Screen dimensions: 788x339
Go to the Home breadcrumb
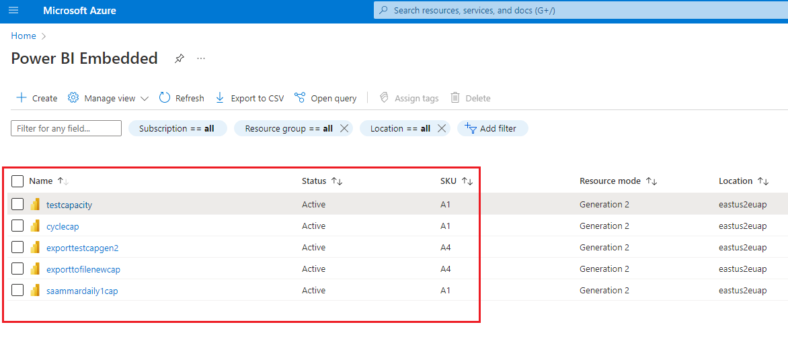point(24,36)
